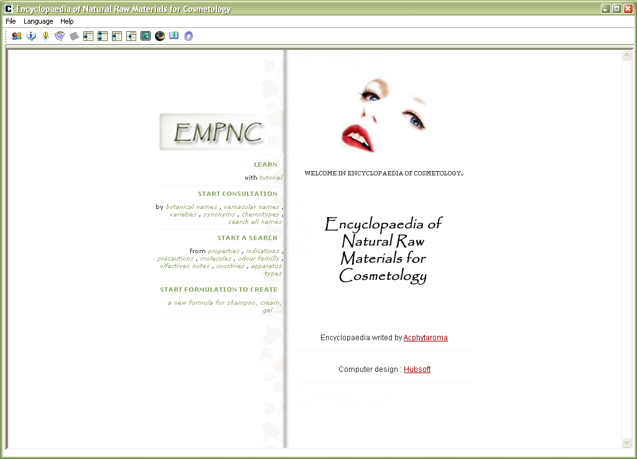The image size is (637, 459).
Task: Search from odour familly link
Action: pyautogui.click(x=259, y=258)
